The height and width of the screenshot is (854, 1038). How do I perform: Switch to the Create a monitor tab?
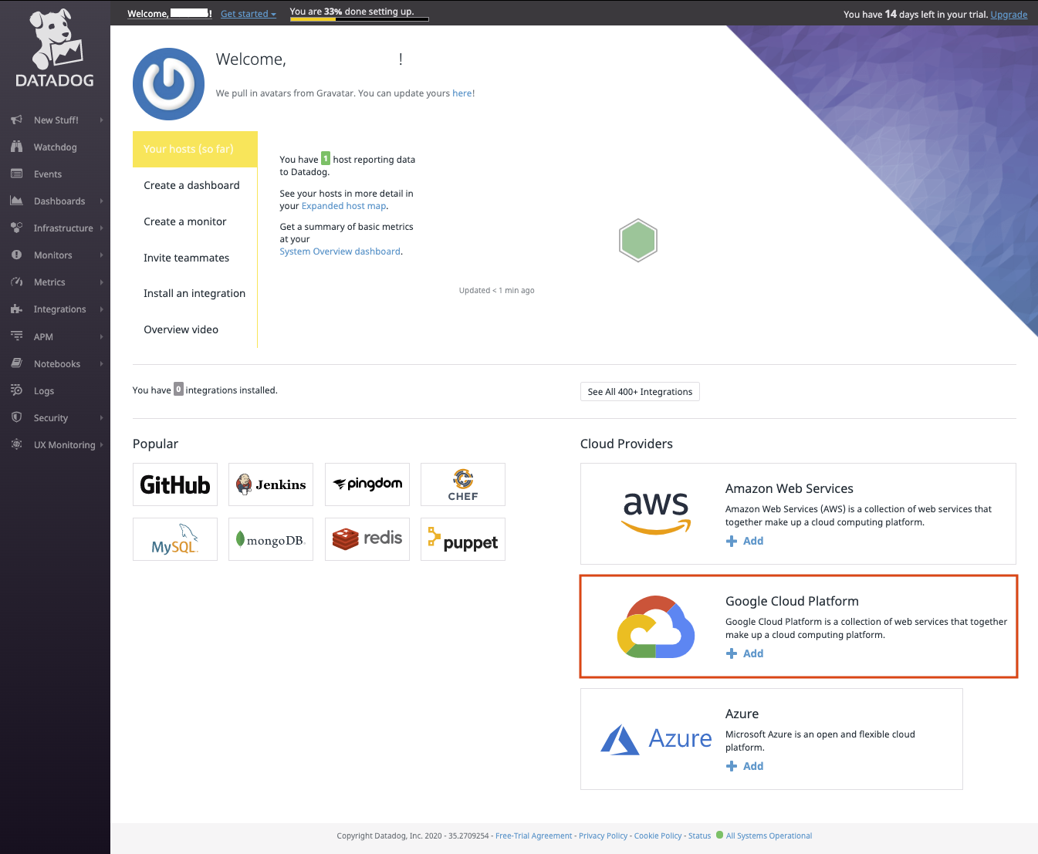tap(185, 221)
